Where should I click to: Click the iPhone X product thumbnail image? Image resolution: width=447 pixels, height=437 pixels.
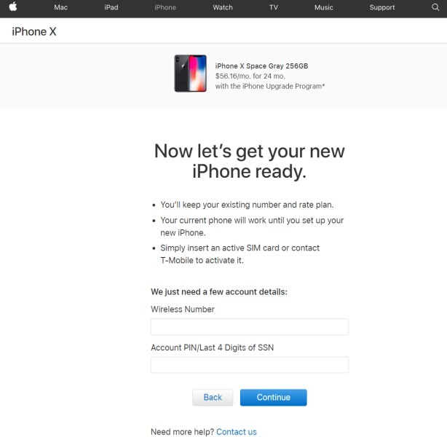190,74
